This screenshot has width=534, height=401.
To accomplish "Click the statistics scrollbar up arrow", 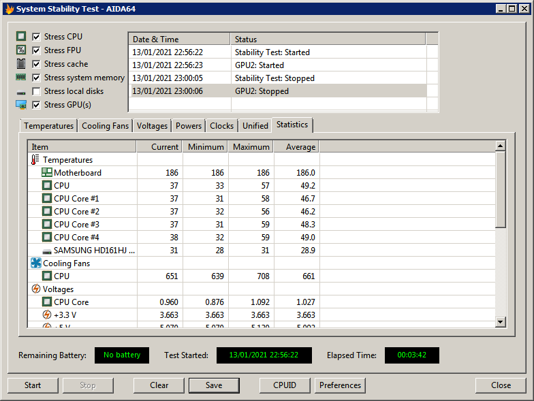I will pos(500,146).
